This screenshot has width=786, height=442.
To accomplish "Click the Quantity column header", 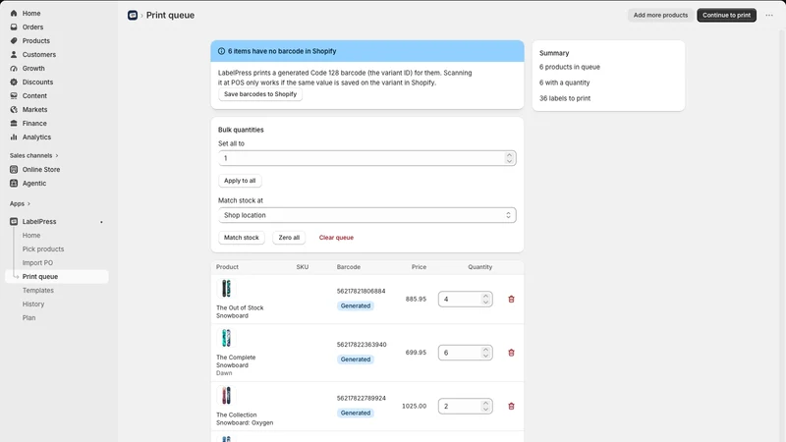I will (479, 267).
